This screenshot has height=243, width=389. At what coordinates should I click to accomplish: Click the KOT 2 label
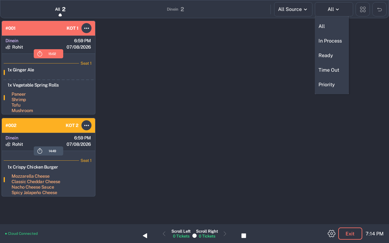[x=72, y=125]
